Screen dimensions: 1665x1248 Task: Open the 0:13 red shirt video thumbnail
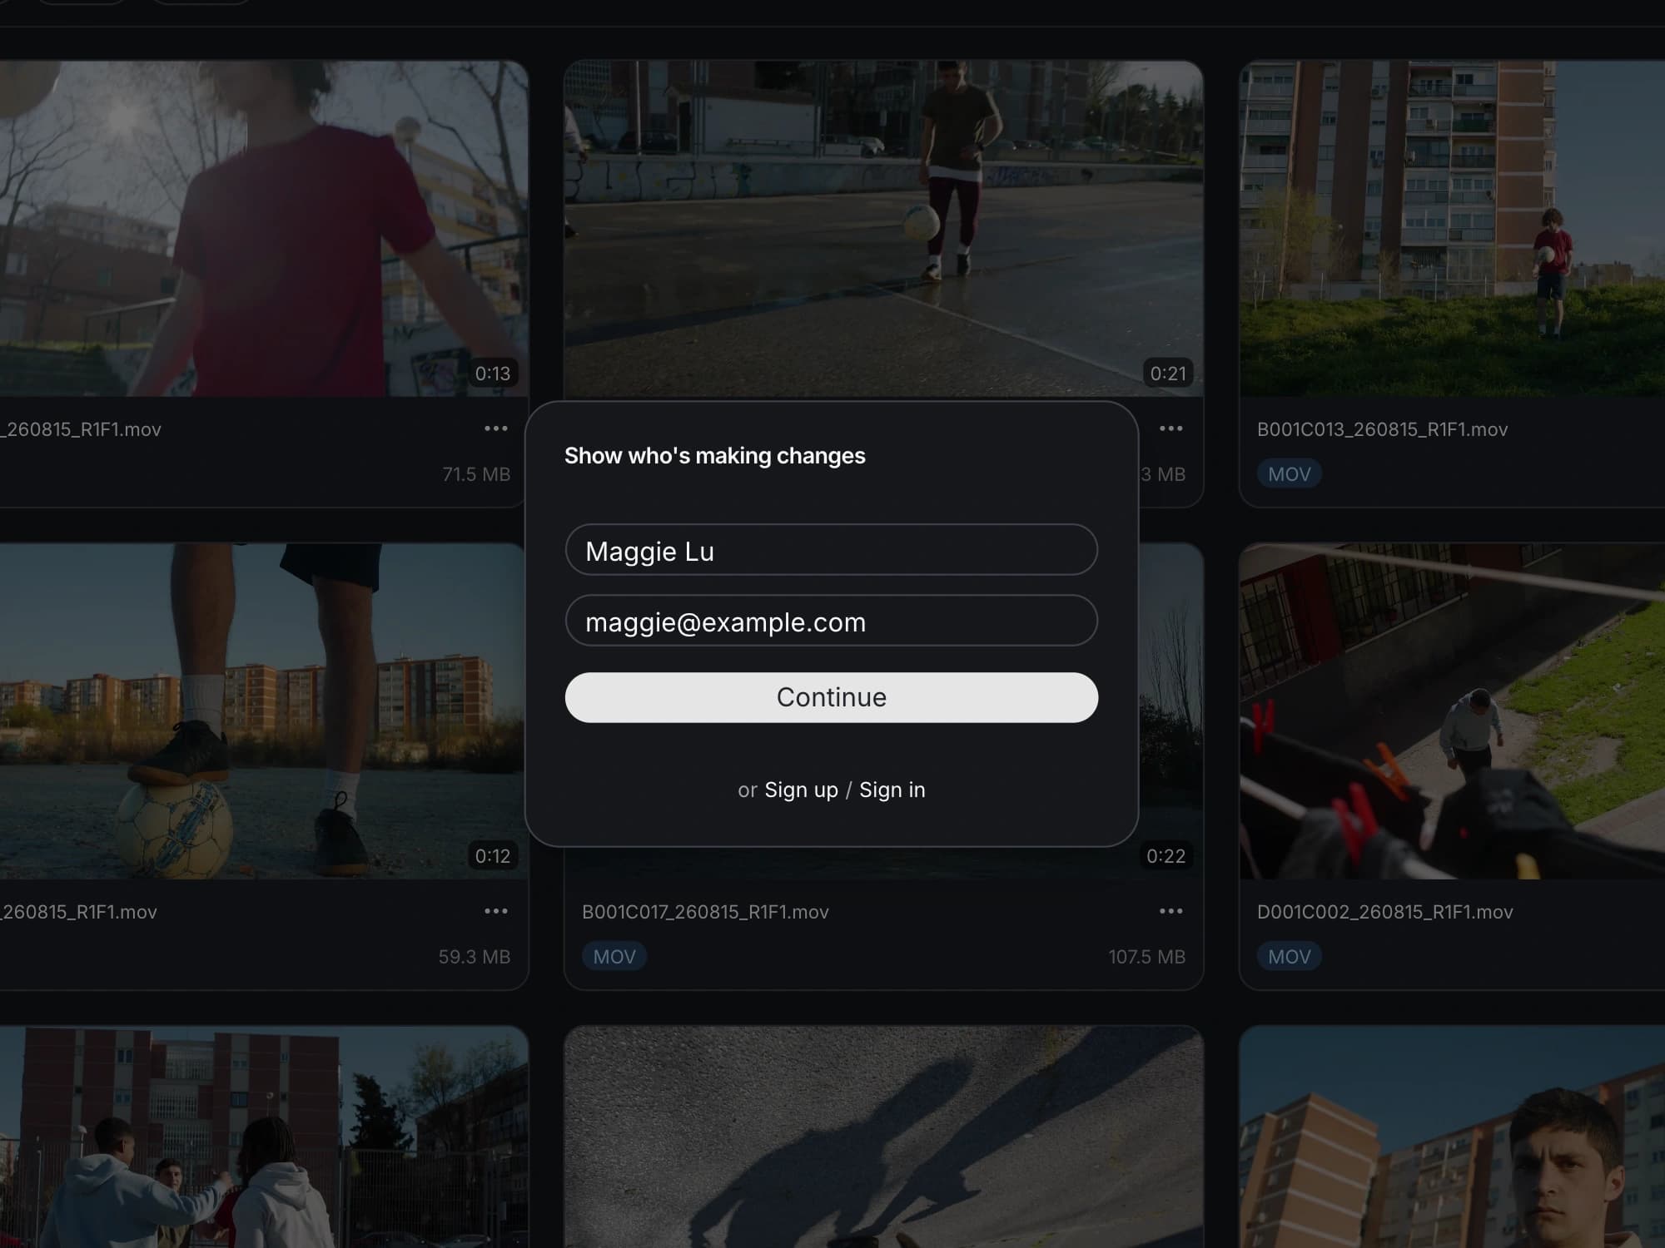[x=263, y=228]
